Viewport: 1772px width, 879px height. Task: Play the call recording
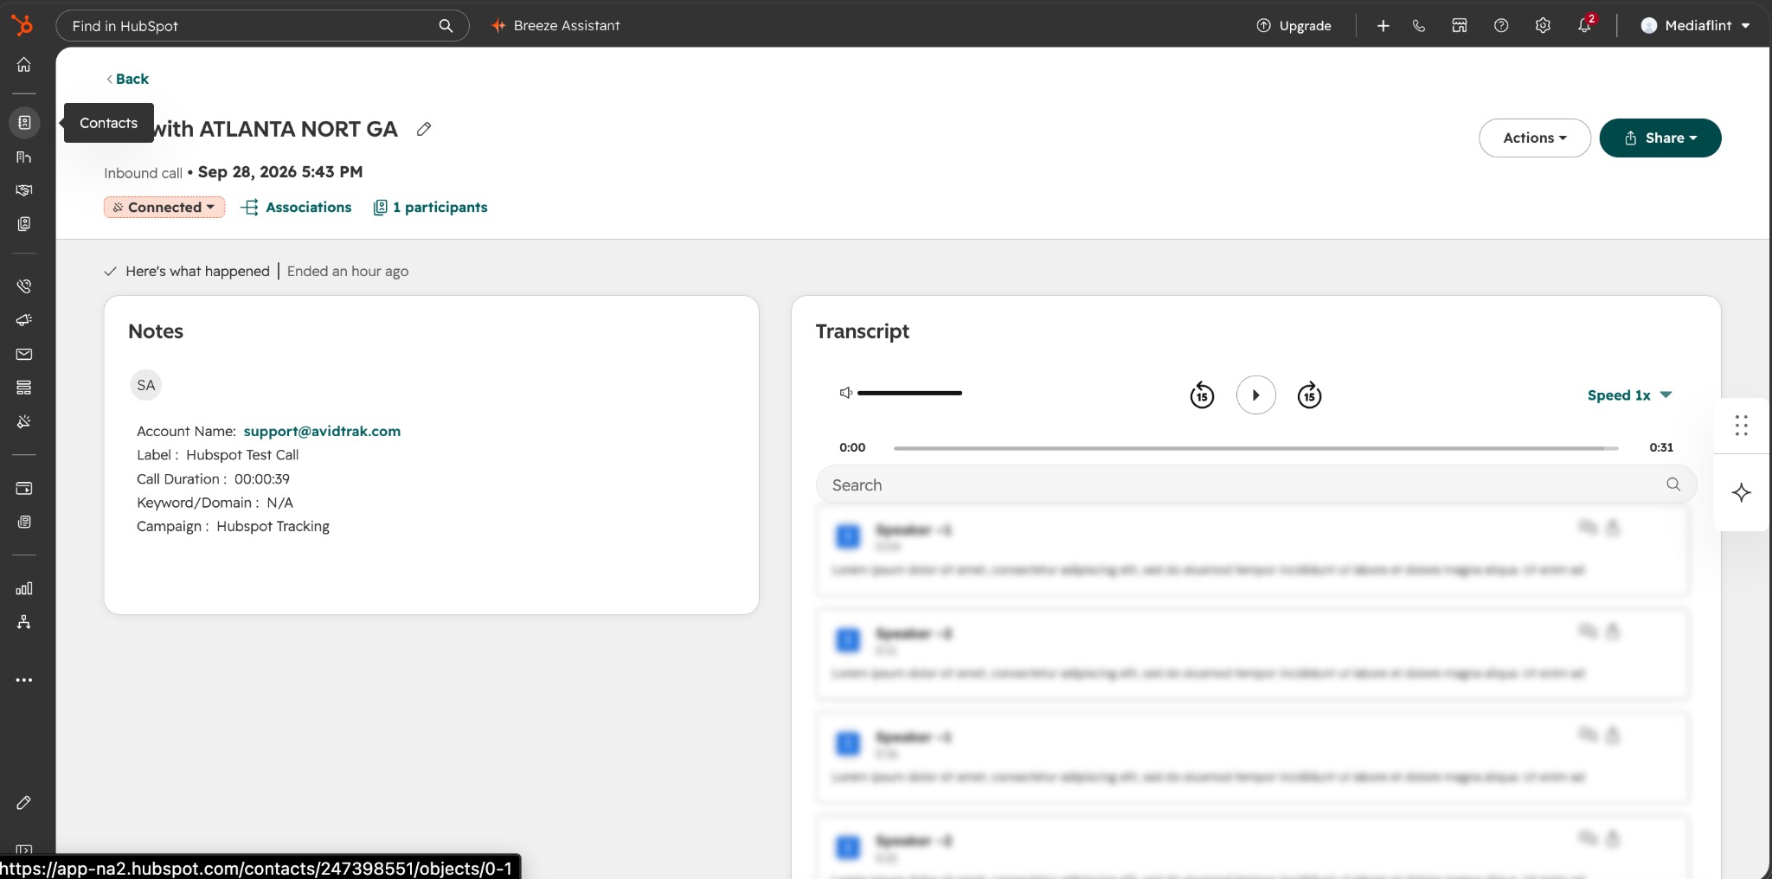(1255, 395)
